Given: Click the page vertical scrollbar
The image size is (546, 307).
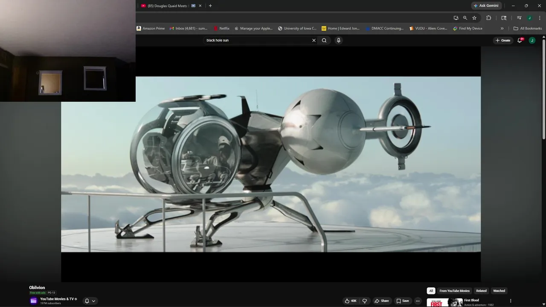Looking at the screenshot, I should click(543, 89).
